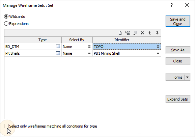Insert a row using the insert-row icon

coord(128,33)
